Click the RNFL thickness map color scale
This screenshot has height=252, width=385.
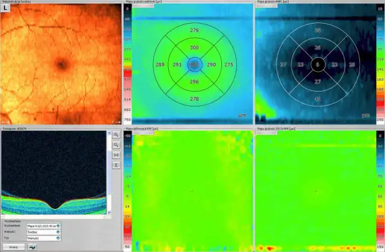[381, 64]
